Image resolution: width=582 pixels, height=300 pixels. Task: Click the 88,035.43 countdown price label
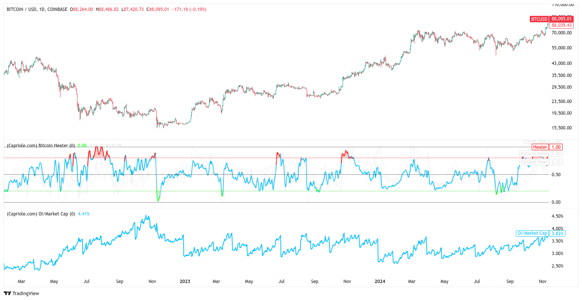pos(560,25)
